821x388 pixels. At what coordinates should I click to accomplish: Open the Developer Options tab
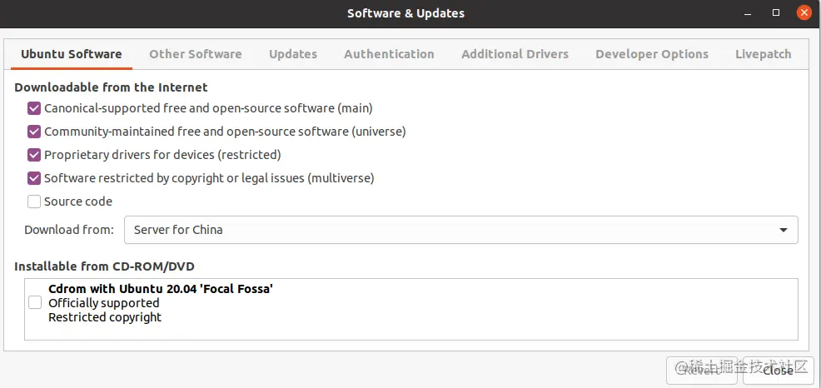(651, 54)
